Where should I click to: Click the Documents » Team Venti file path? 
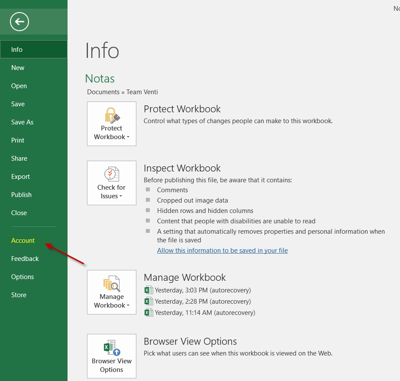point(123,92)
